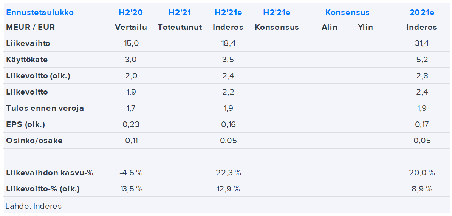Viewport: 452px width, 216px height.
Task: Select the "Ylin" consensus subheader
Action: pyautogui.click(x=365, y=27)
